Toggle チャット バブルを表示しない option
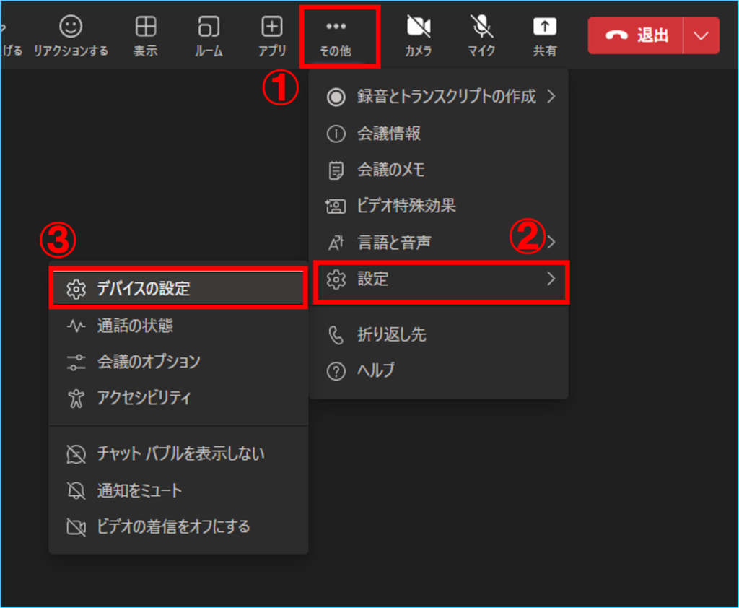Screen dimensions: 739x608 click(180, 453)
